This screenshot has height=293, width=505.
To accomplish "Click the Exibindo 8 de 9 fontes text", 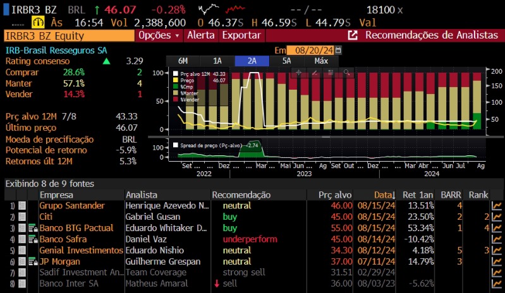I will 49,184.
